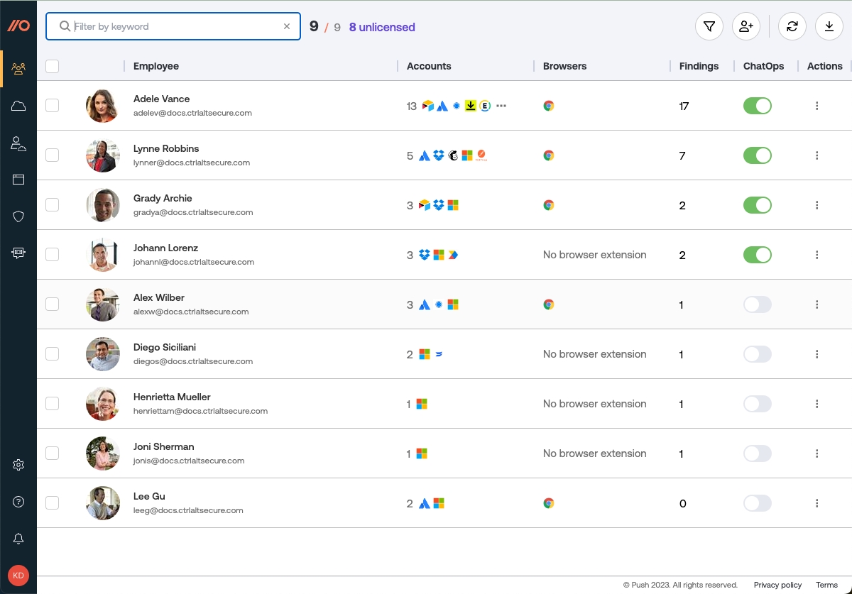This screenshot has width=852, height=594.
Task: Enable ChatOps for Alex Wilber
Action: 757,304
